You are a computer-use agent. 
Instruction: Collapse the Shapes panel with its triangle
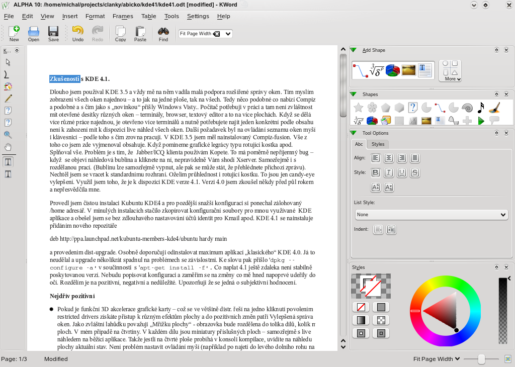coord(354,94)
